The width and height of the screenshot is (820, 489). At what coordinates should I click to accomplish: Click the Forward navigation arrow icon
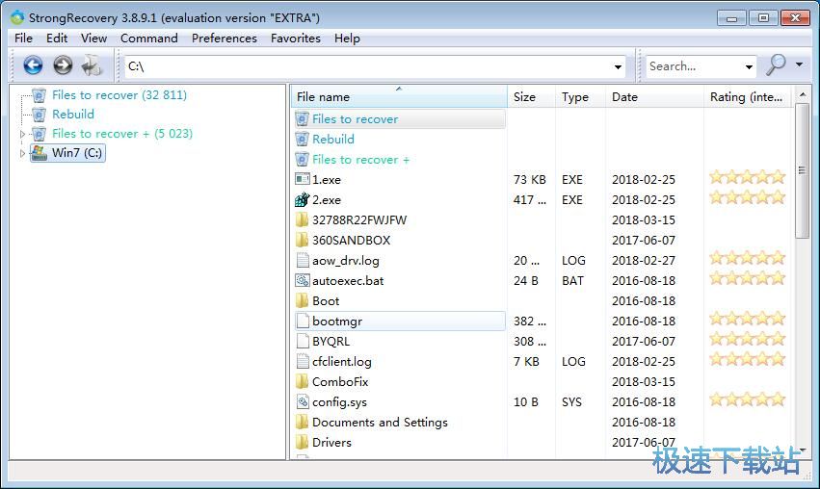(63, 65)
